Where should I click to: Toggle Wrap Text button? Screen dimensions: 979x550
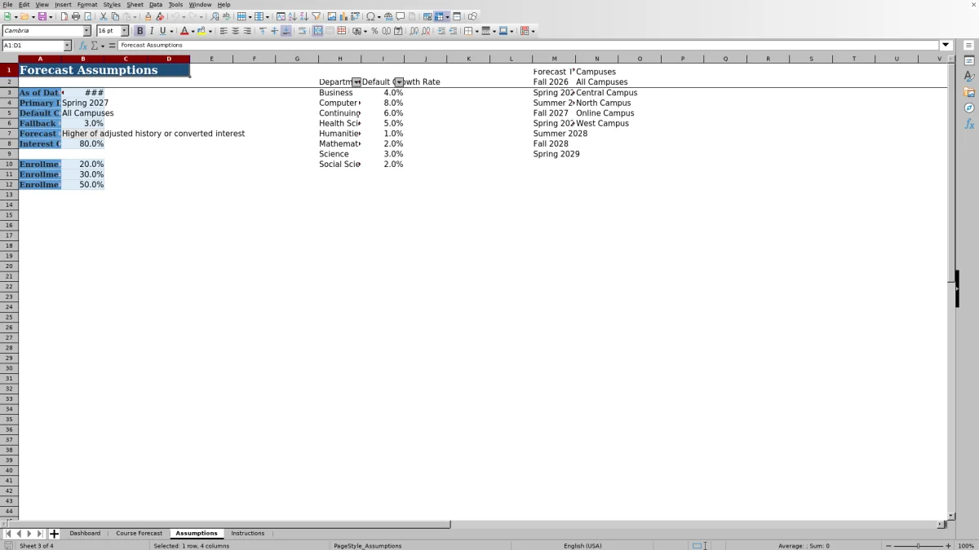[302, 31]
